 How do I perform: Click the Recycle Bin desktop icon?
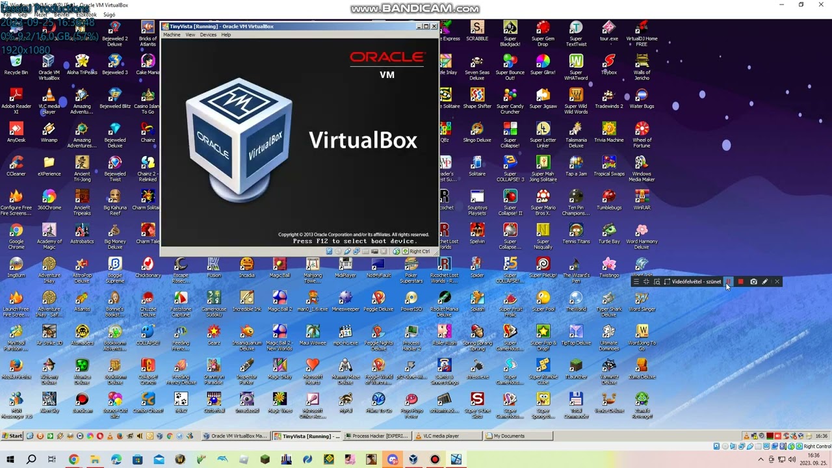pyautogui.click(x=16, y=64)
